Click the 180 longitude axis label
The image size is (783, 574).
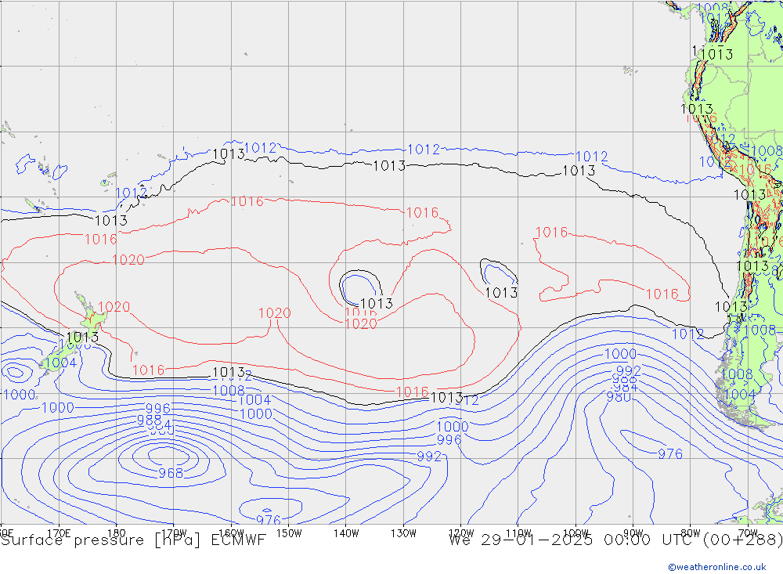(116, 532)
